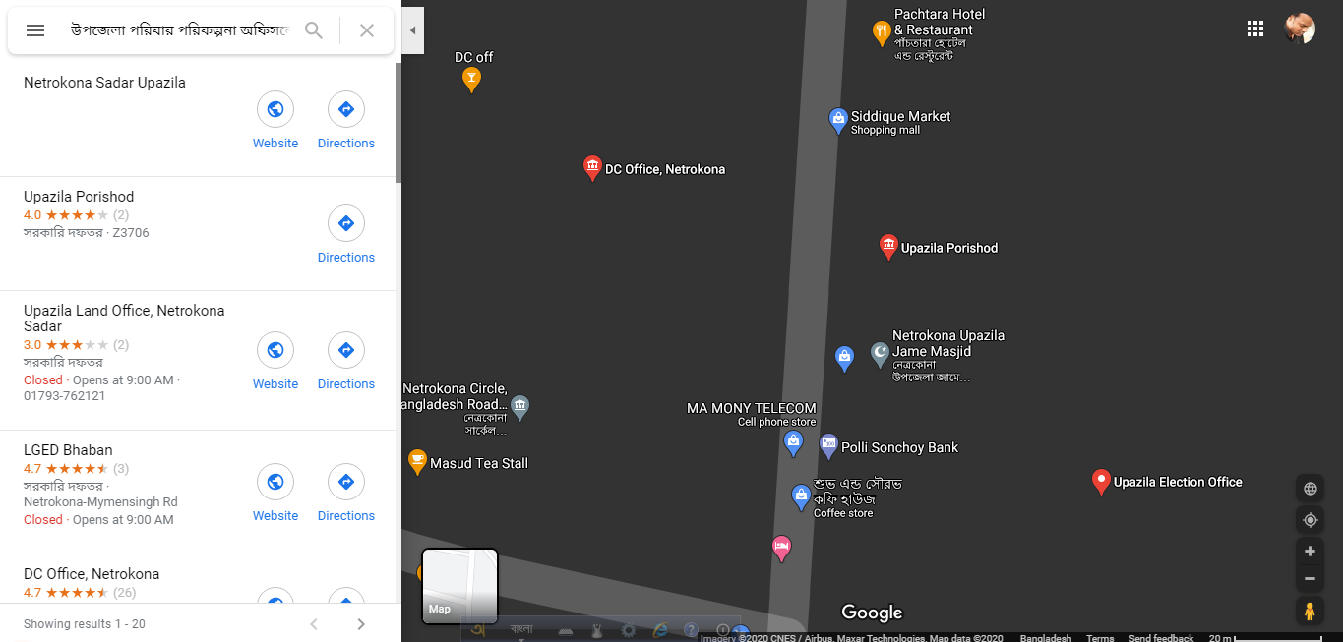Switch to Map layer thumbnail

coord(459,586)
